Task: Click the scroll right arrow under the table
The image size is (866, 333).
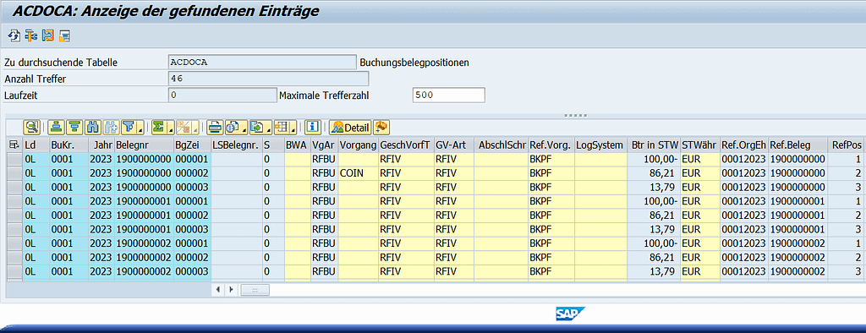Action: 231,289
